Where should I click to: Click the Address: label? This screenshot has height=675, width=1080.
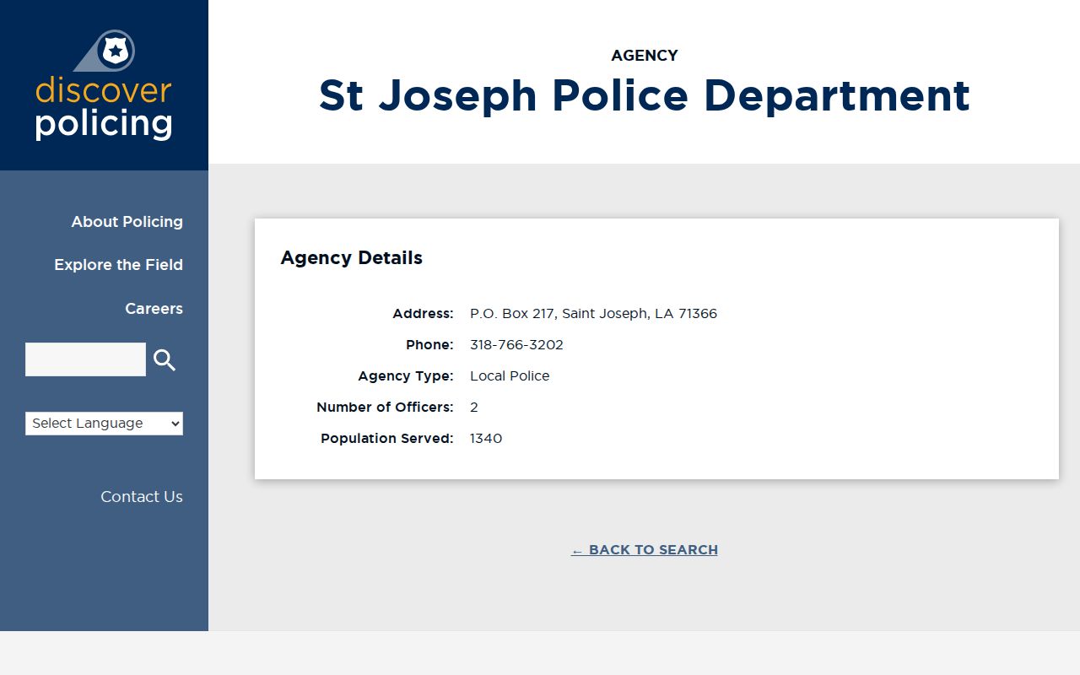click(x=423, y=314)
